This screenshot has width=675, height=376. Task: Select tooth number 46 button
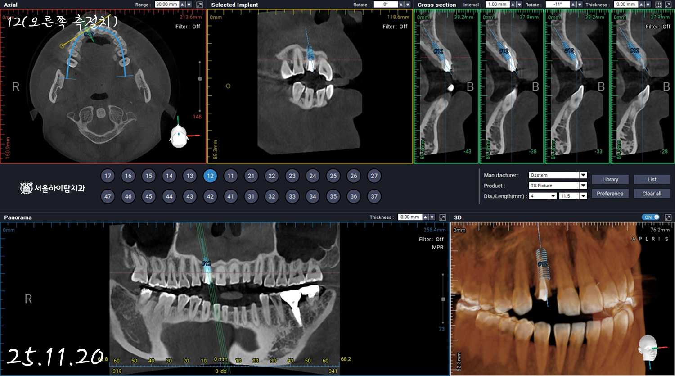coord(128,196)
